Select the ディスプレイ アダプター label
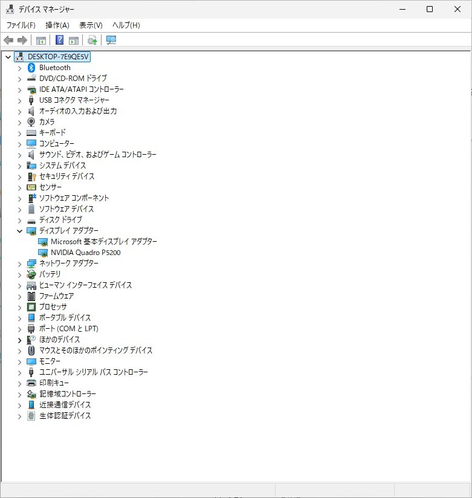The width and height of the screenshot is (472, 498). click(69, 231)
